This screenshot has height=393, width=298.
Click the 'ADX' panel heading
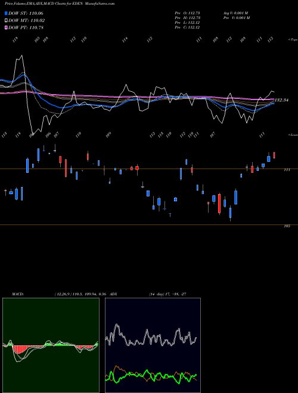[x=114, y=294]
